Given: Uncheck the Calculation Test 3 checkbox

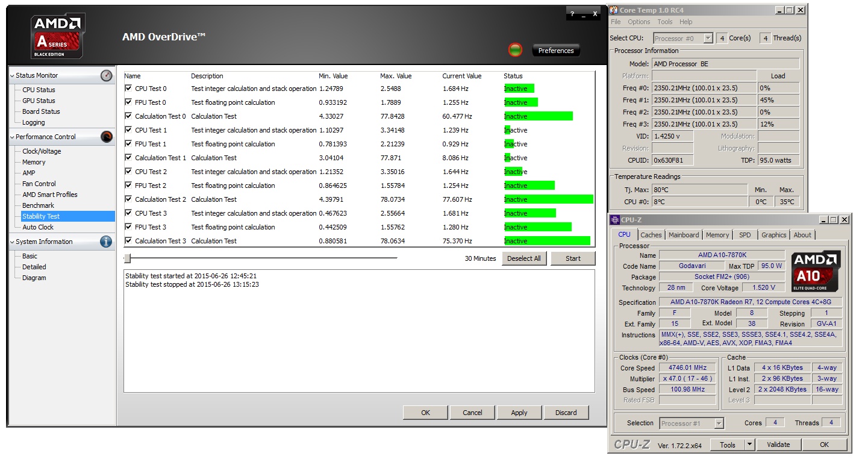Looking at the screenshot, I should (x=128, y=241).
